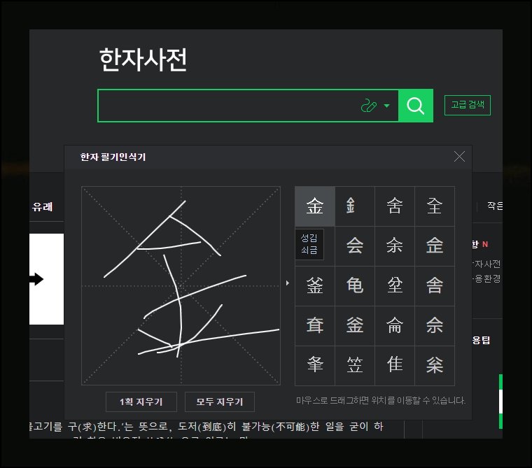Image resolution: width=532 pixels, height=468 pixels.
Task: Select candidate character 釜
Action: click(315, 286)
